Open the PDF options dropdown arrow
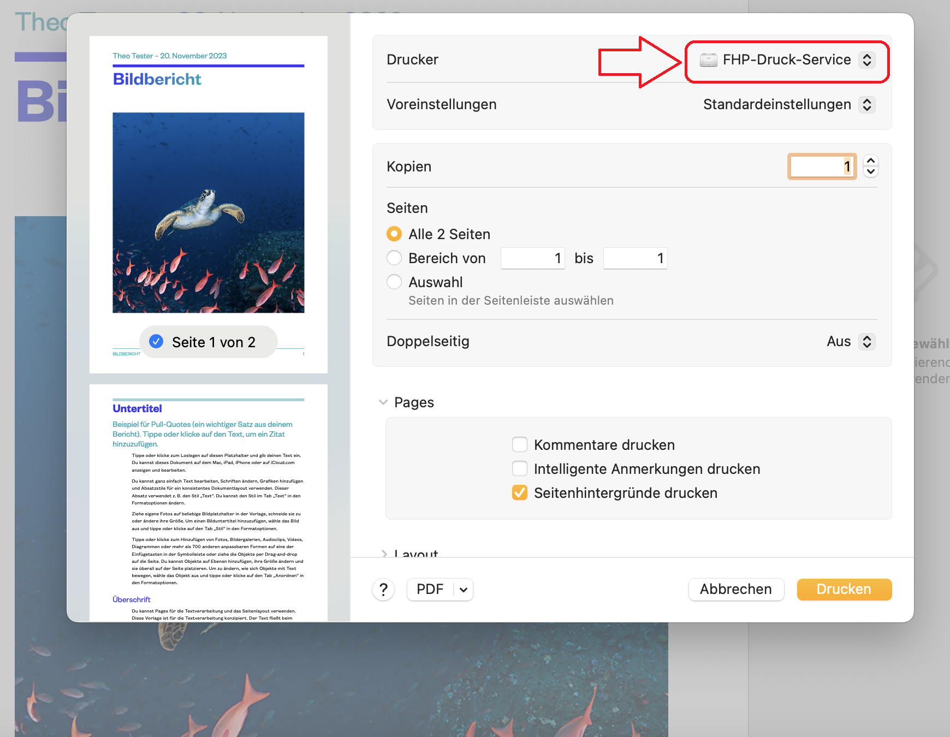 point(464,590)
